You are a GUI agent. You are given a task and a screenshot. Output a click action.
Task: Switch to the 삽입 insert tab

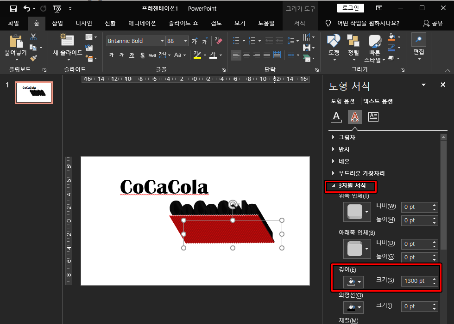(x=57, y=23)
